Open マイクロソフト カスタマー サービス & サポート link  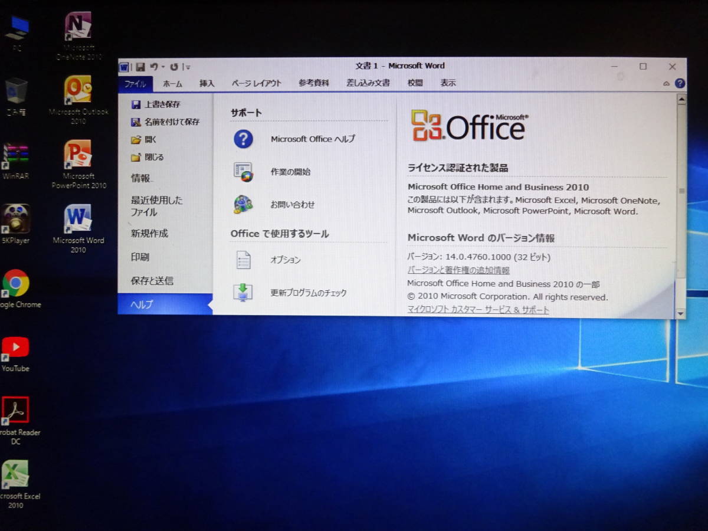(x=478, y=310)
